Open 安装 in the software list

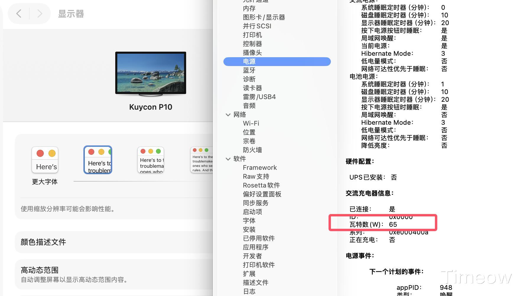pos(249,230)
